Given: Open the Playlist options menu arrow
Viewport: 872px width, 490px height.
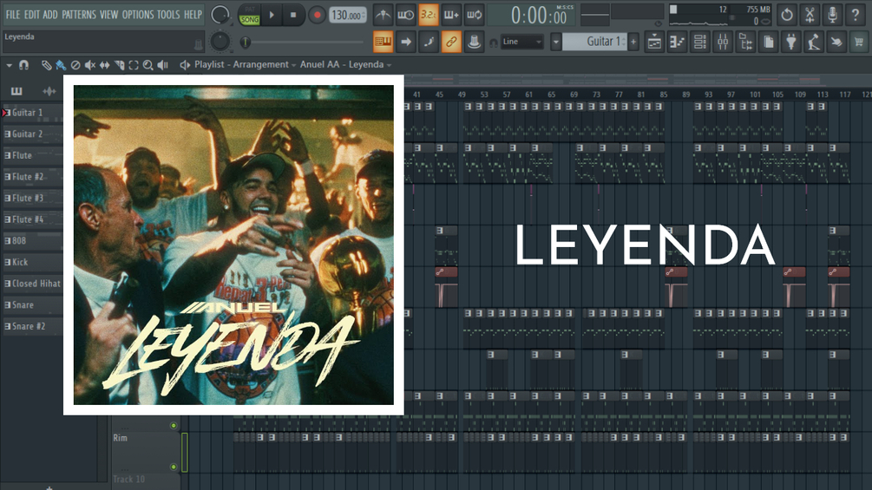Looking at the screenshot, I should 9,65.
